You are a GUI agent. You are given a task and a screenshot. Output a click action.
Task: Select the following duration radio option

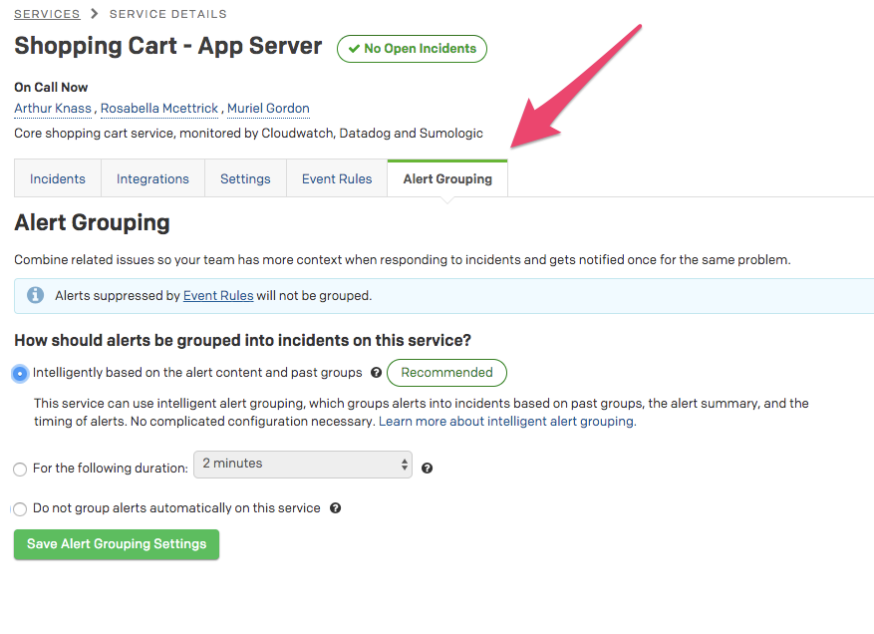coord(20,469)
